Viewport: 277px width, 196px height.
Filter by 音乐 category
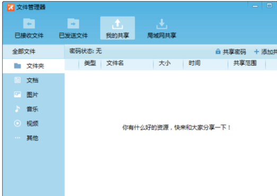coord(32,109)
